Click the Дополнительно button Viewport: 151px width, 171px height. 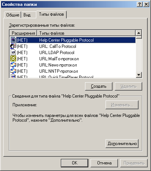[122, 144]
